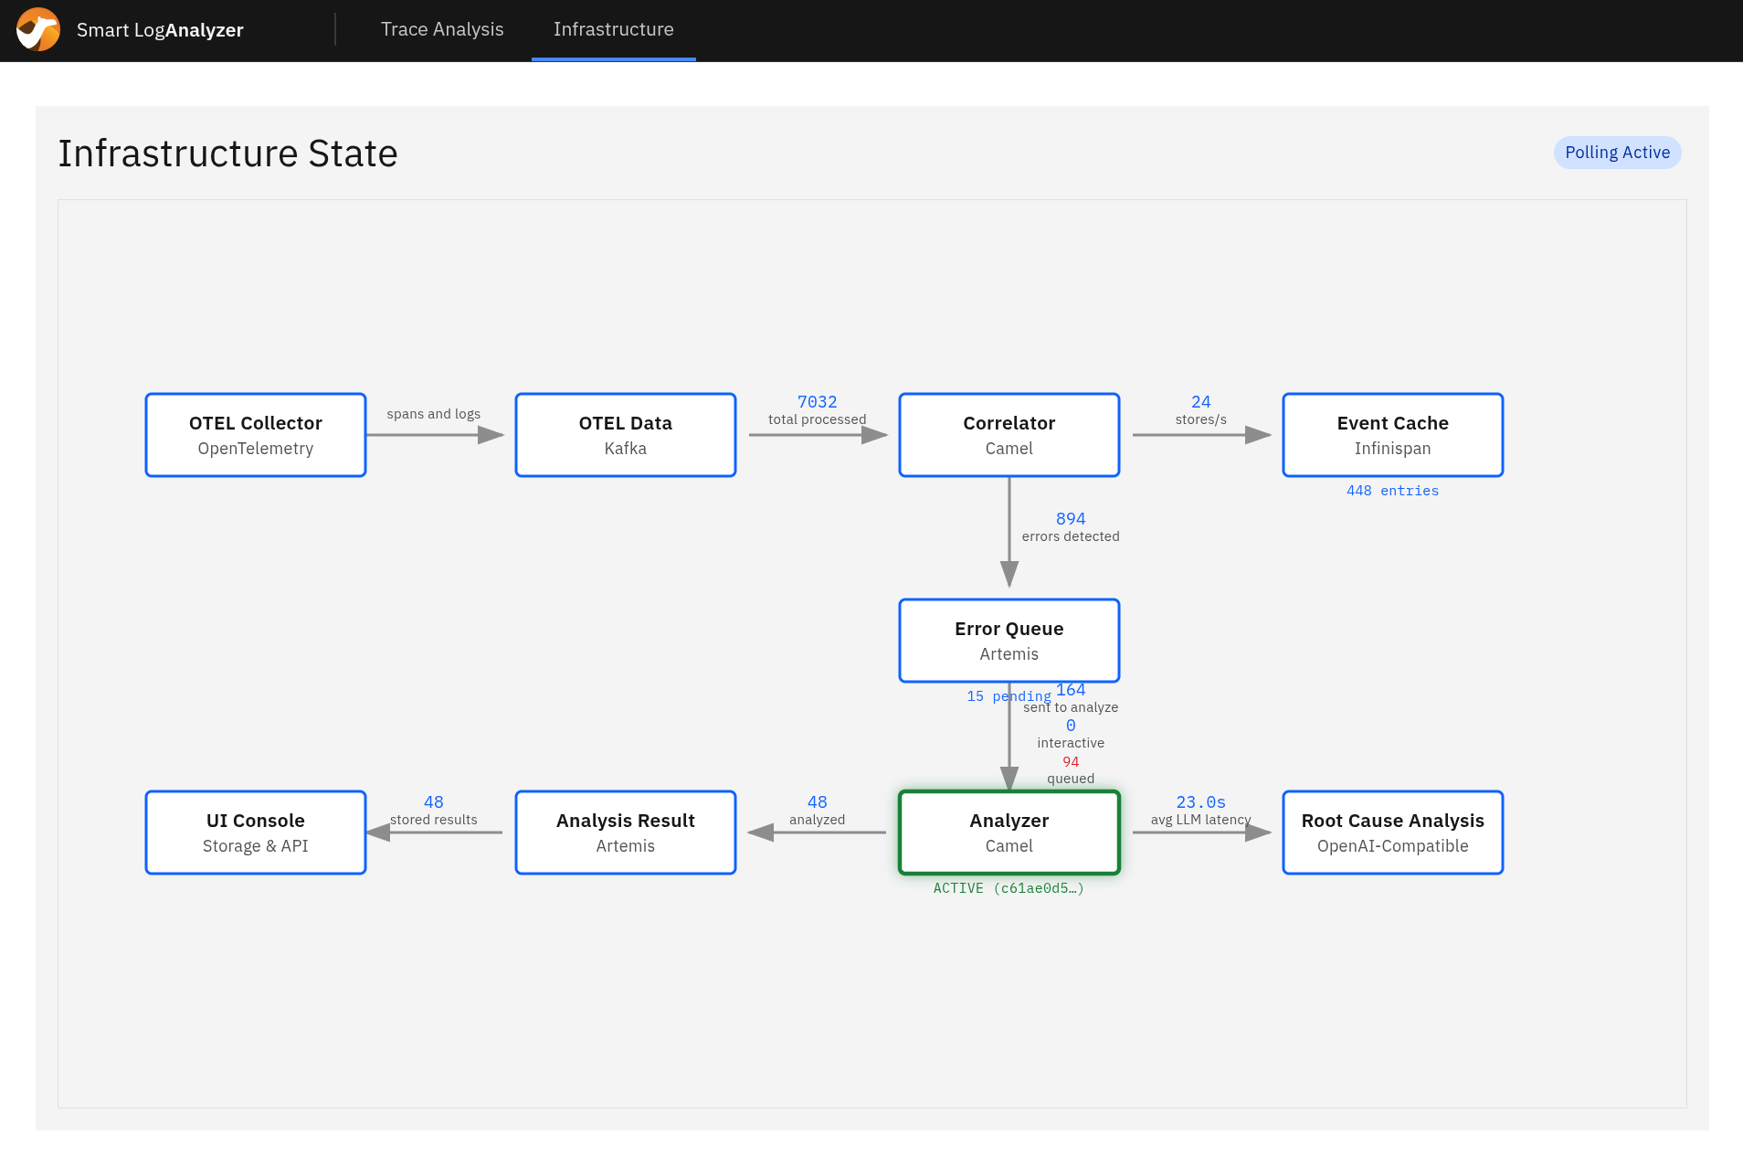
Task: Click the 'stores/s' edge label
Action: click(x=1201, y=419)
